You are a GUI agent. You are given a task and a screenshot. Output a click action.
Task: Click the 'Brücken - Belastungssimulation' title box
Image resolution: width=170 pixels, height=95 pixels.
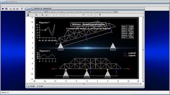88,24
